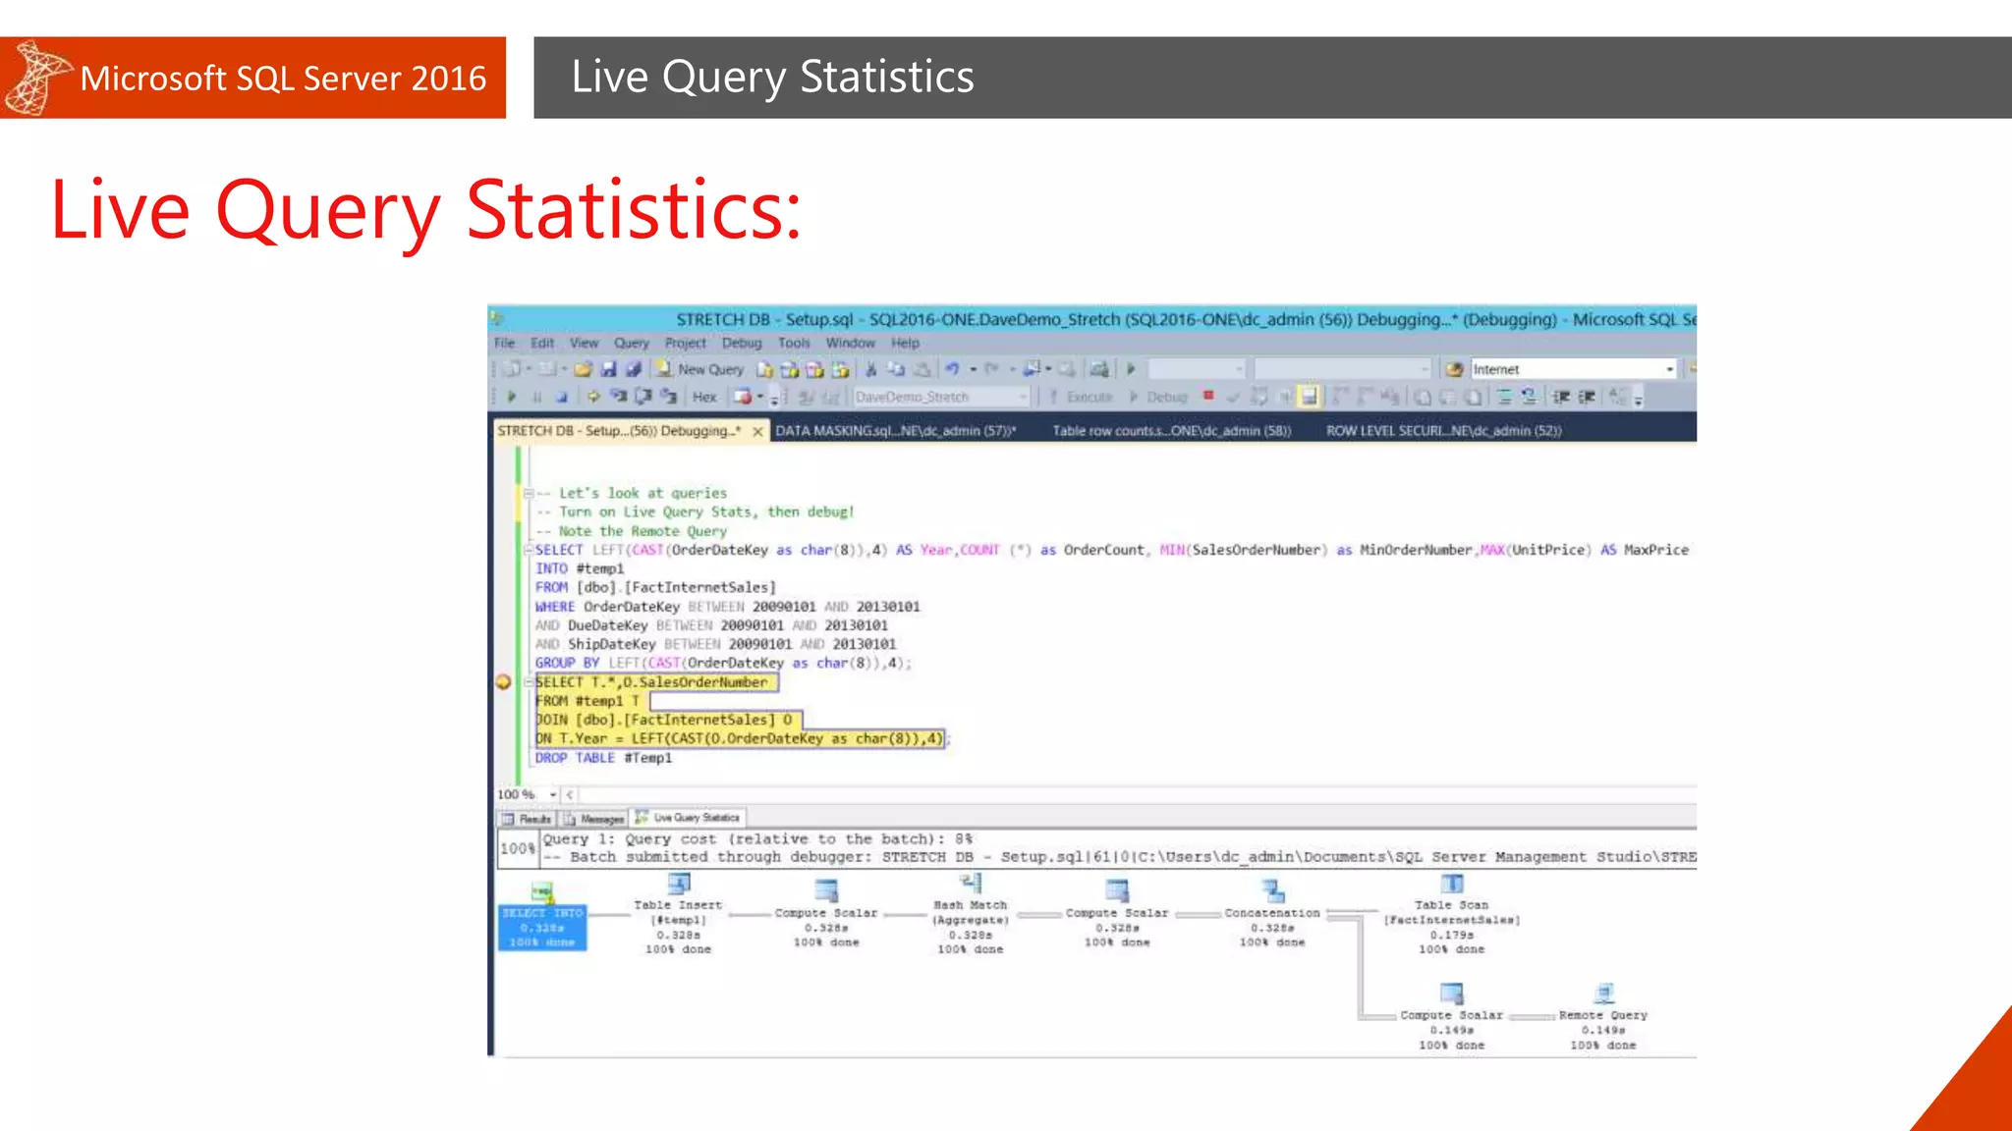Click the Undo arrow icon
The width and height of the screenshot is (2012, 1131).
[x=951, y=369]
